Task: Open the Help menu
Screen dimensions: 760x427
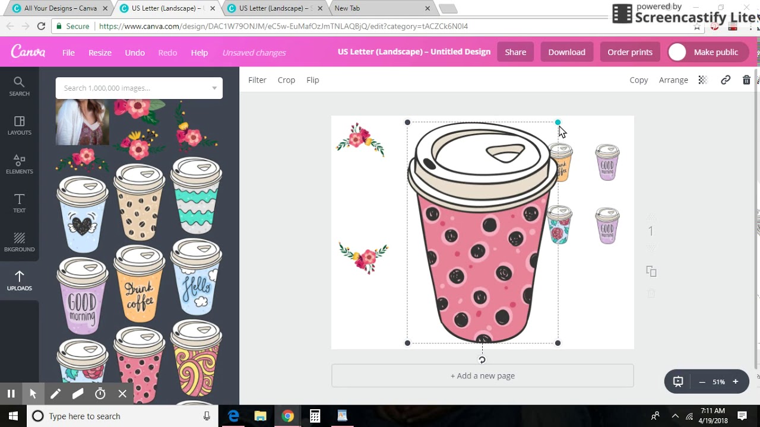Action: click(x=199, y=52)
